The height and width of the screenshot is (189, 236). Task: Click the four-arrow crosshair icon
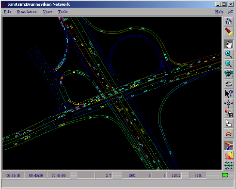coord(229,104)
